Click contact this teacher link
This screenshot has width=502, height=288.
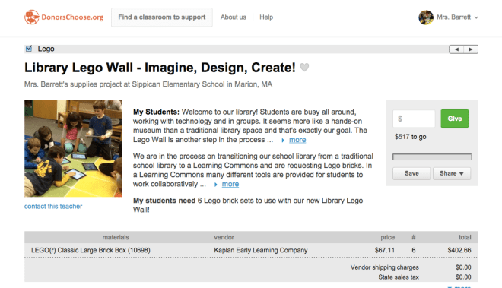click(53, 207)
